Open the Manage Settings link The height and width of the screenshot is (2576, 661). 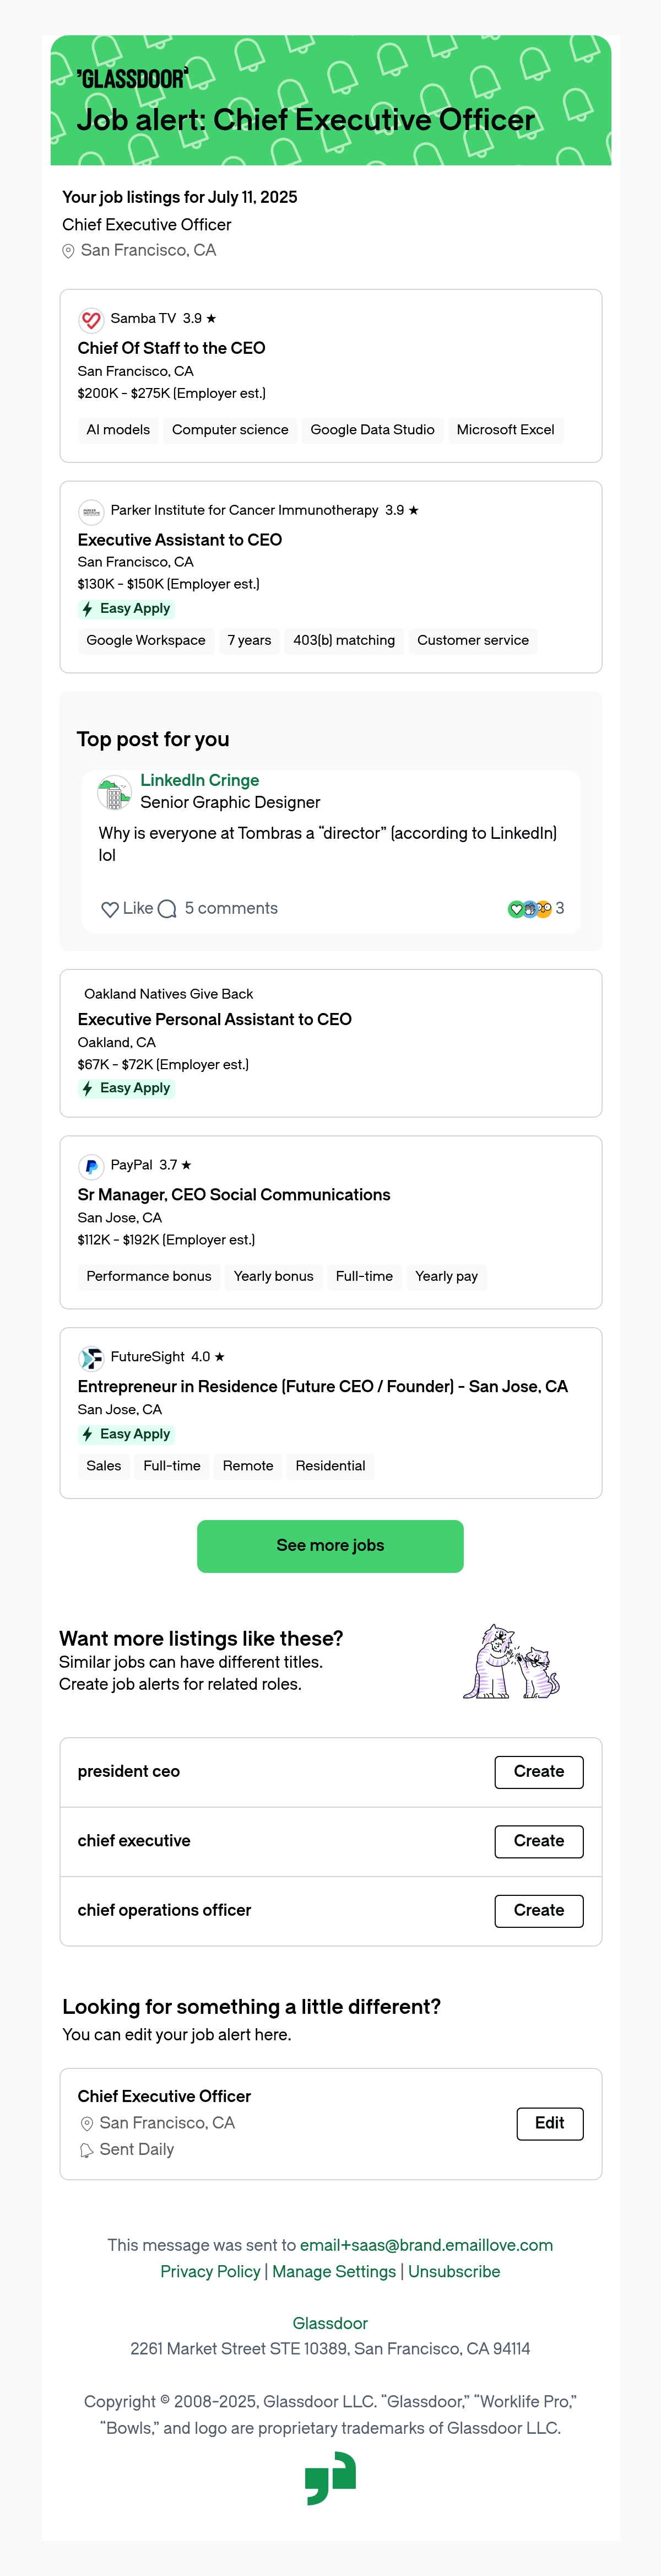point(334,2272)
